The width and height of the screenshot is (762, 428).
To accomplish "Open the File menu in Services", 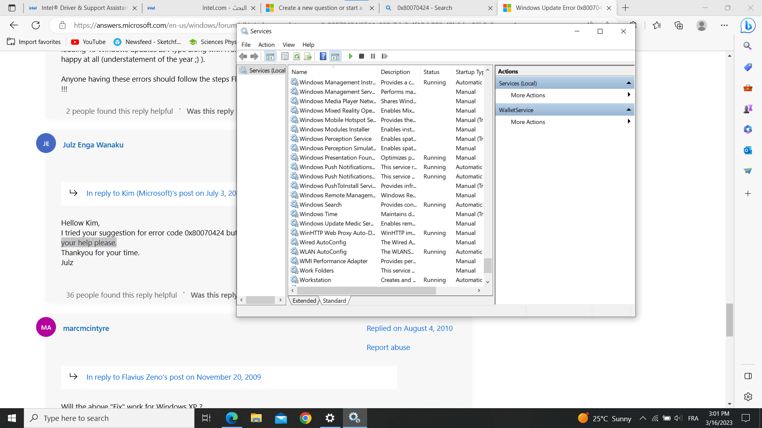I will [246, 45].
